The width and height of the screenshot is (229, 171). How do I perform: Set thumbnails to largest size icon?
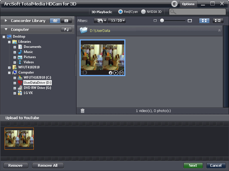pos(190,21)
